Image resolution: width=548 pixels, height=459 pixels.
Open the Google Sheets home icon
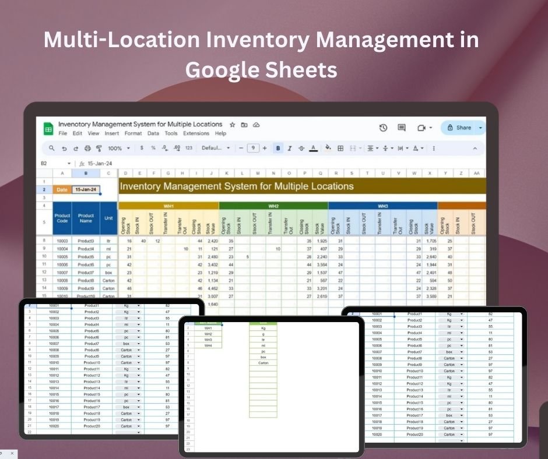48,129
